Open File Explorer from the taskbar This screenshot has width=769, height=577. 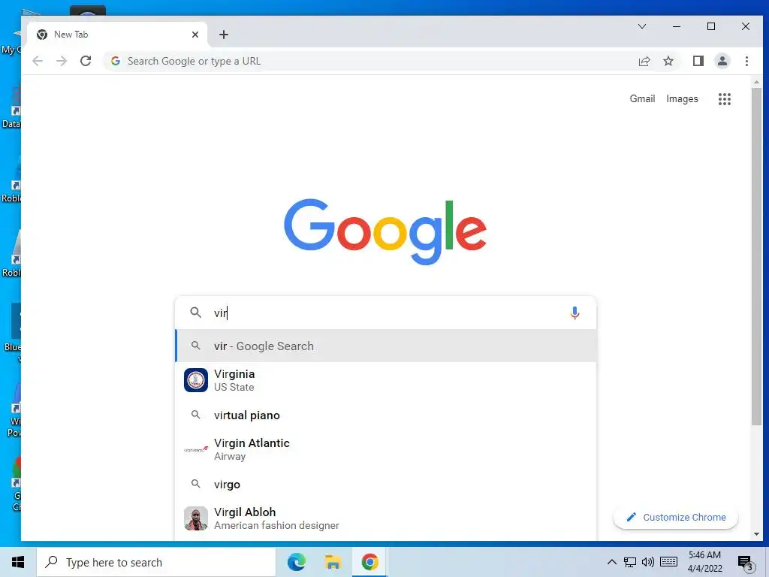tap(333, 562)
